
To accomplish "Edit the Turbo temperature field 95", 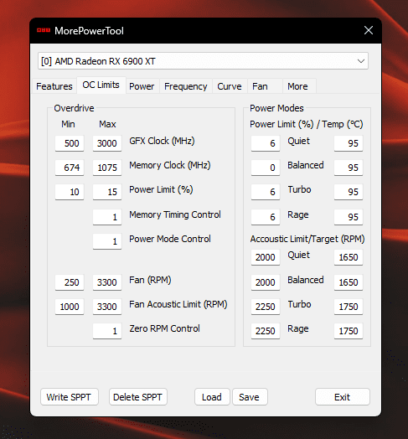I will pos(349,192).
